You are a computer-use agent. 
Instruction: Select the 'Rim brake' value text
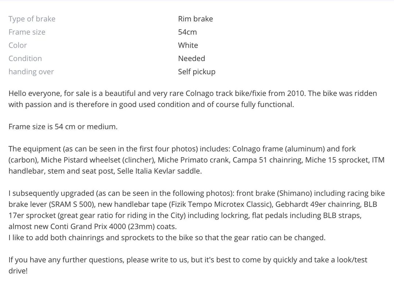click(195, 19)
